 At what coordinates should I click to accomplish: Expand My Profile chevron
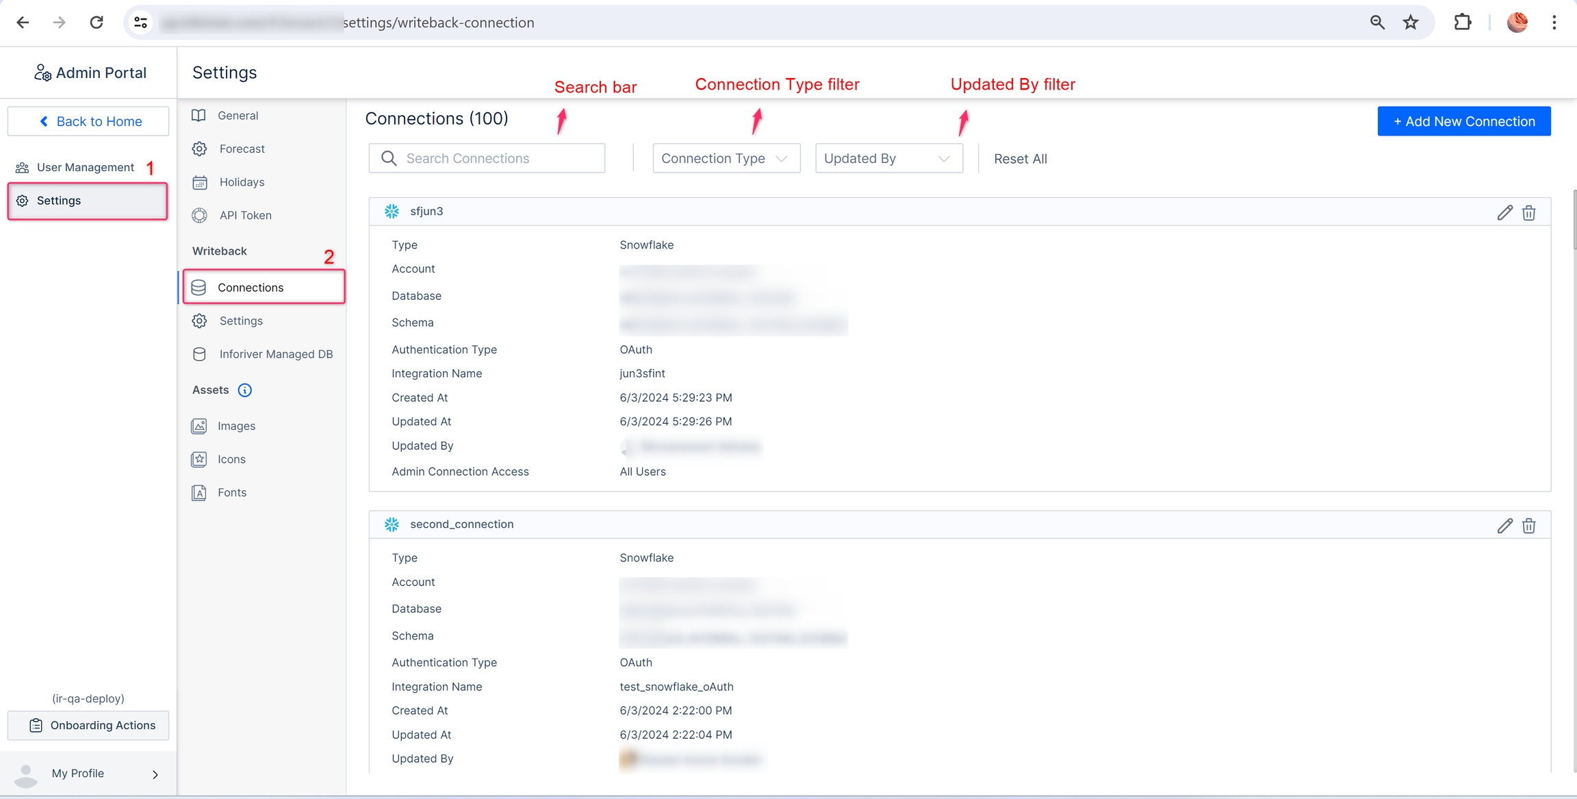click(x=155, y=774)
